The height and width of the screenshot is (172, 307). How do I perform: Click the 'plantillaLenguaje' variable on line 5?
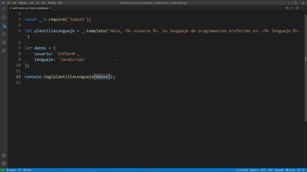[54, 31]
